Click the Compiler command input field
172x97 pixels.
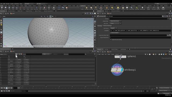140,30
